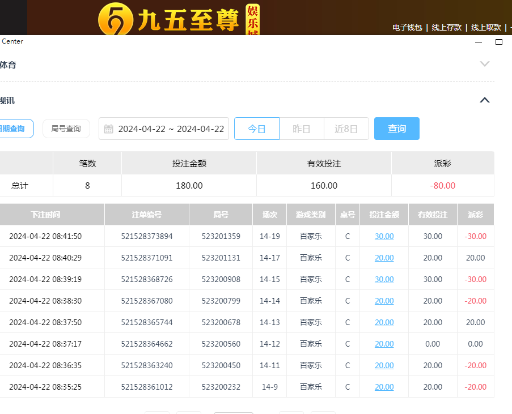The image size is (512, 414).
Task: Select the 近8日 date filter
Action: click(x=346, y=129)
